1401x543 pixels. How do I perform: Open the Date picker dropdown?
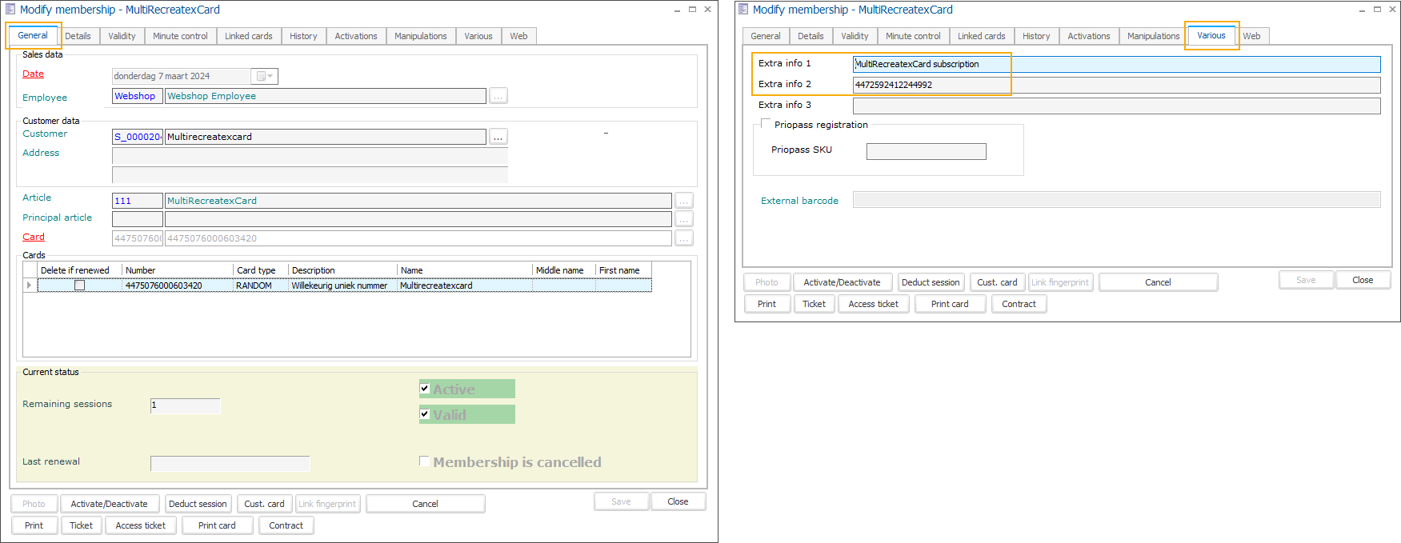pos(265,76)
